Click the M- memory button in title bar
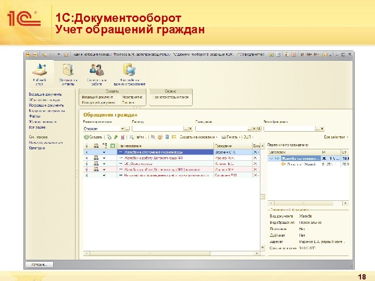 (316, 55)
